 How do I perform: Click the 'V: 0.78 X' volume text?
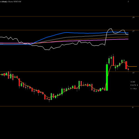(134, 85)
